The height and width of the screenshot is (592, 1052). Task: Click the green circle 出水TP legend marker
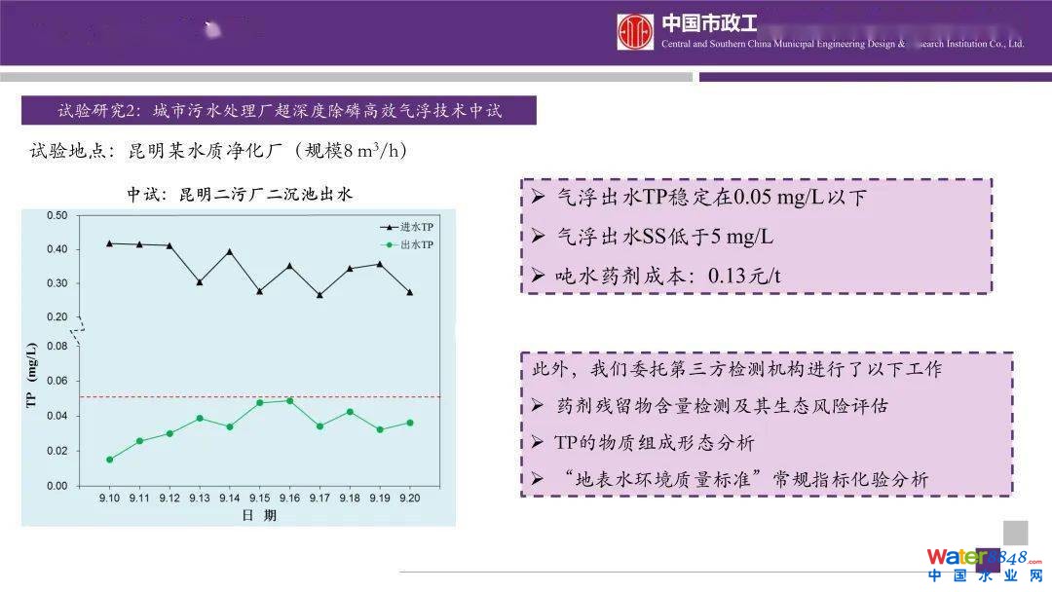[387, 244]
